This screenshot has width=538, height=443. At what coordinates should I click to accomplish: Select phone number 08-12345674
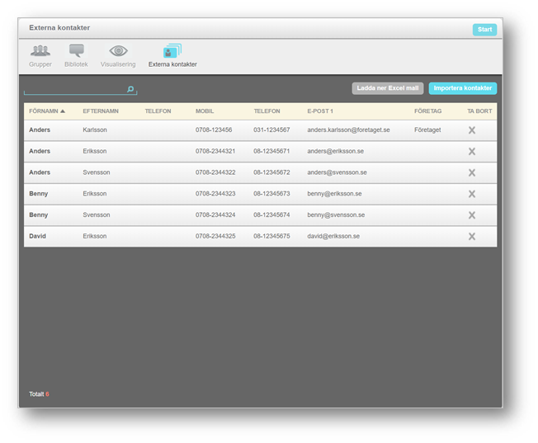[271, 215]
